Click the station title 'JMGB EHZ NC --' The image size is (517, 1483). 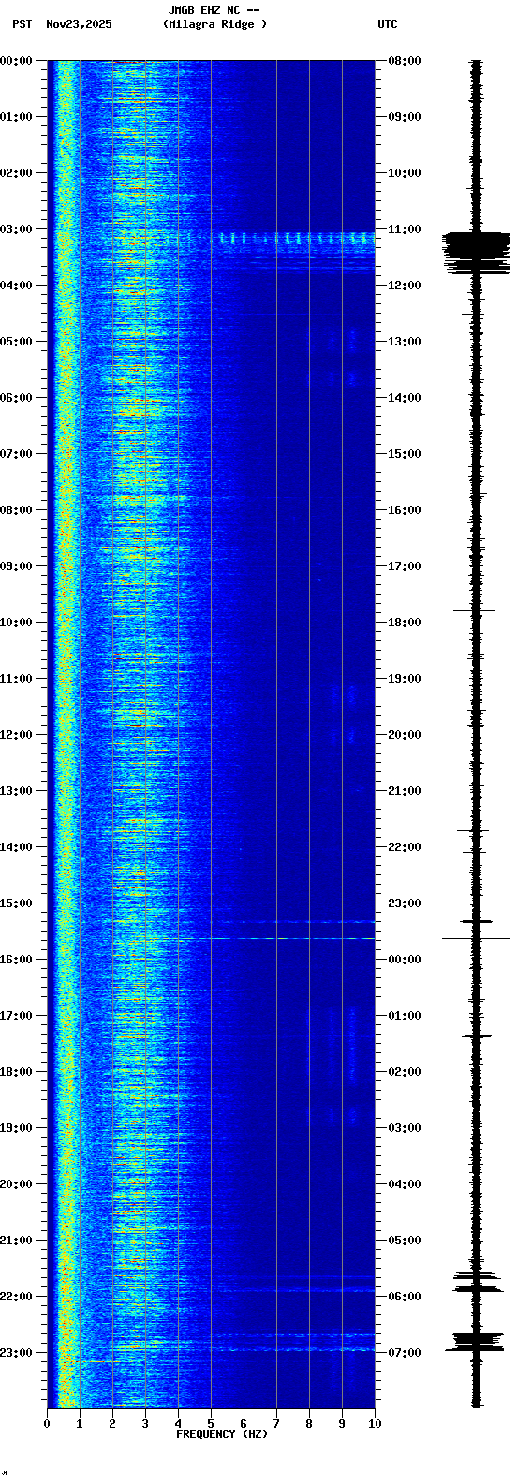(214, 10)
